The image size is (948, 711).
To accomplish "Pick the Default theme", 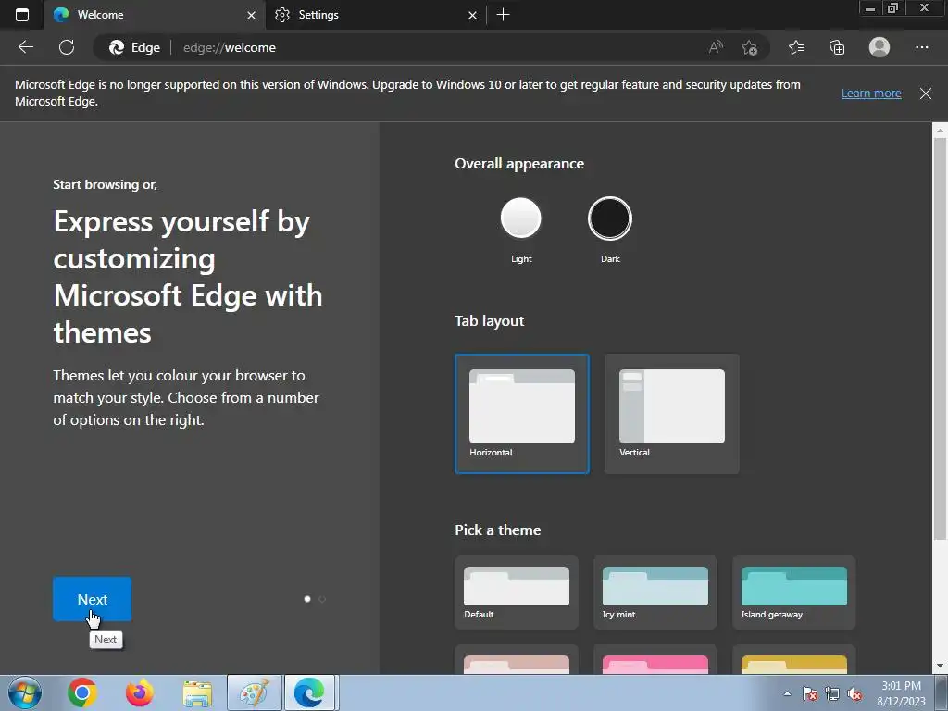I will (x=517, y=592).
